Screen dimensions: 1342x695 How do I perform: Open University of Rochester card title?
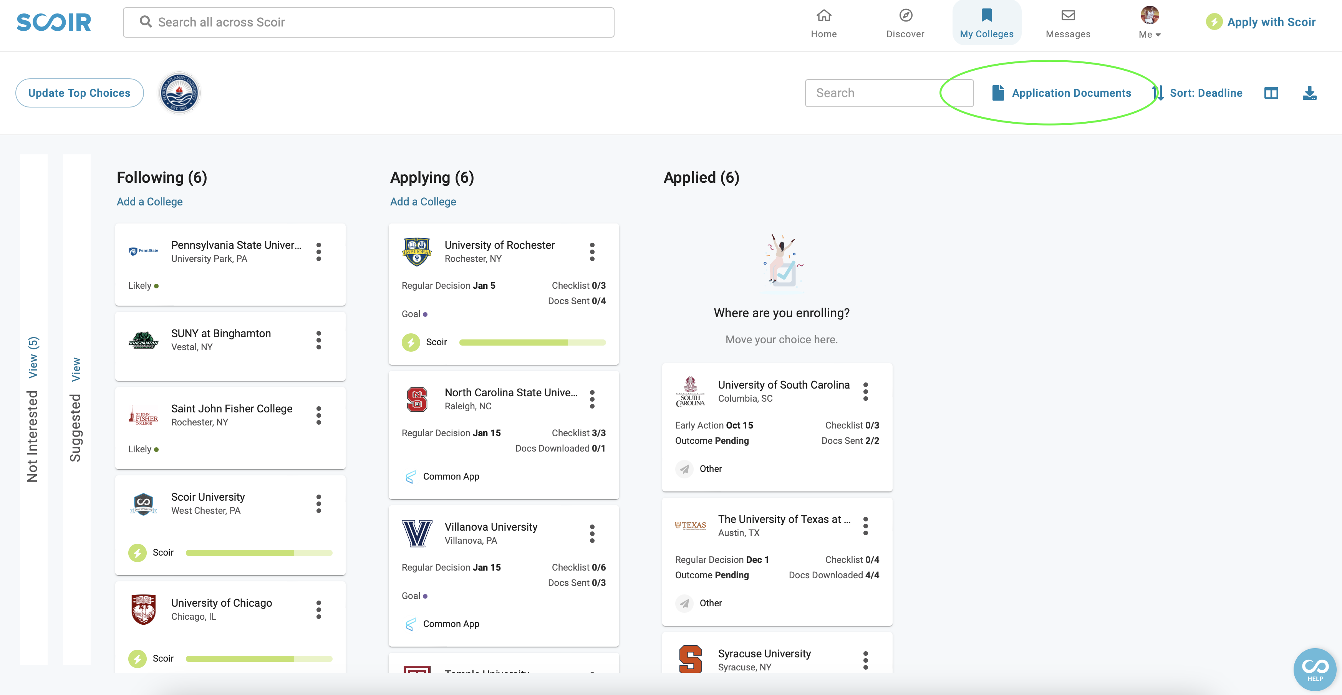(x=499, y=245)
